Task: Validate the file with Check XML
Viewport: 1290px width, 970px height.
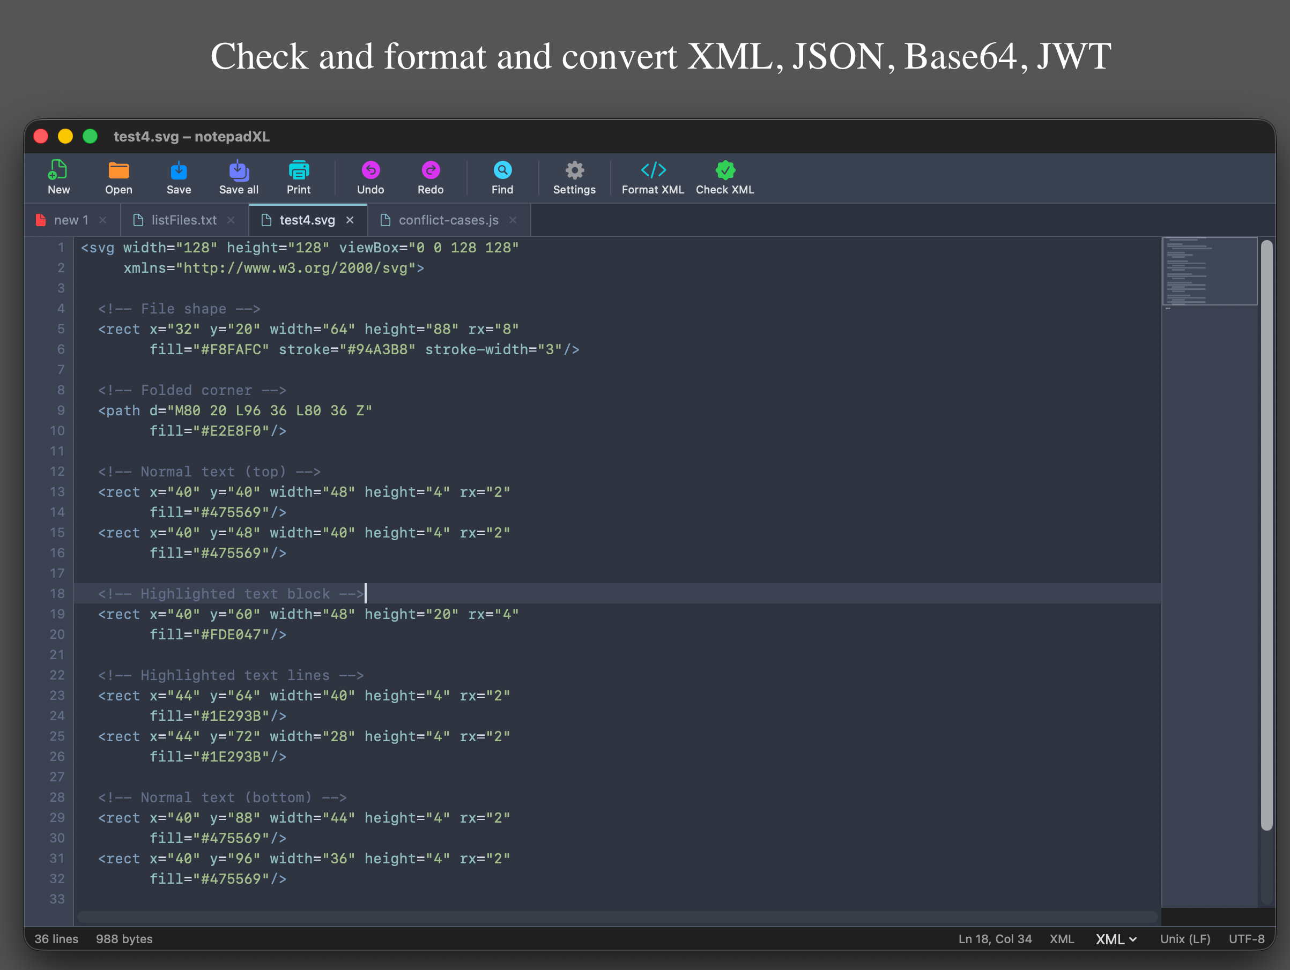Action: pos(725,177)
